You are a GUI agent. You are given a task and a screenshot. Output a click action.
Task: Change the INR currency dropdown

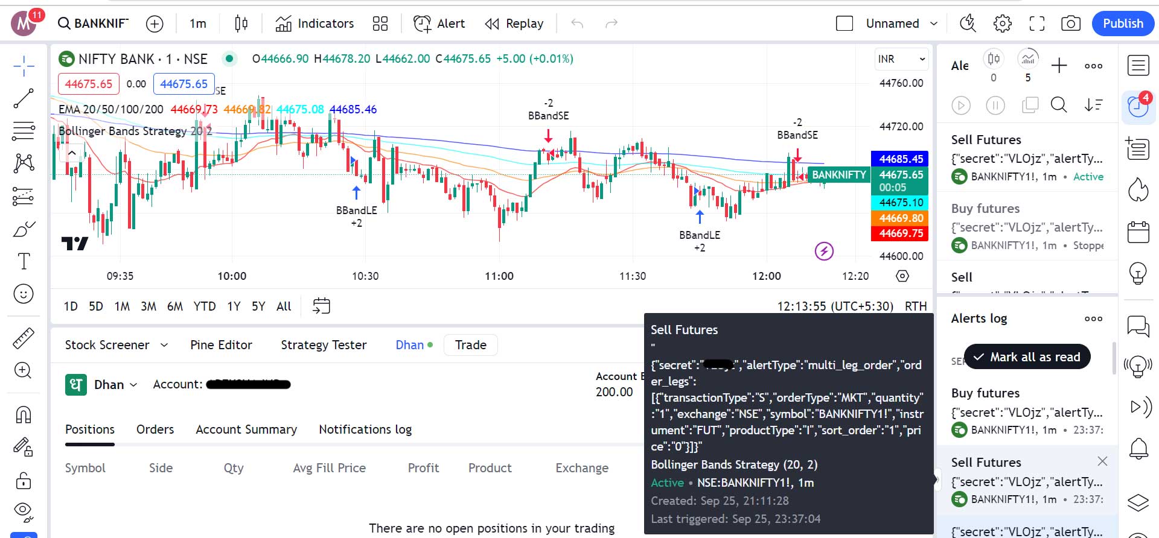pos(901,59)
